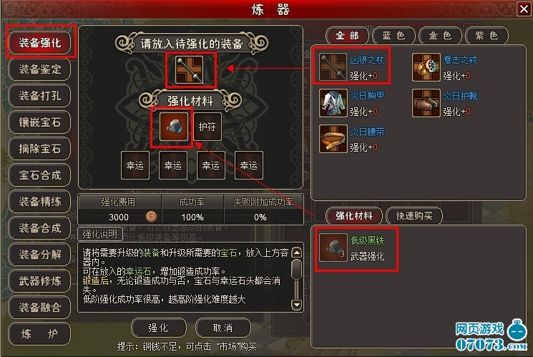Select the 意志之戒 ring icon
533x357 pixels.
coord(426,67)
